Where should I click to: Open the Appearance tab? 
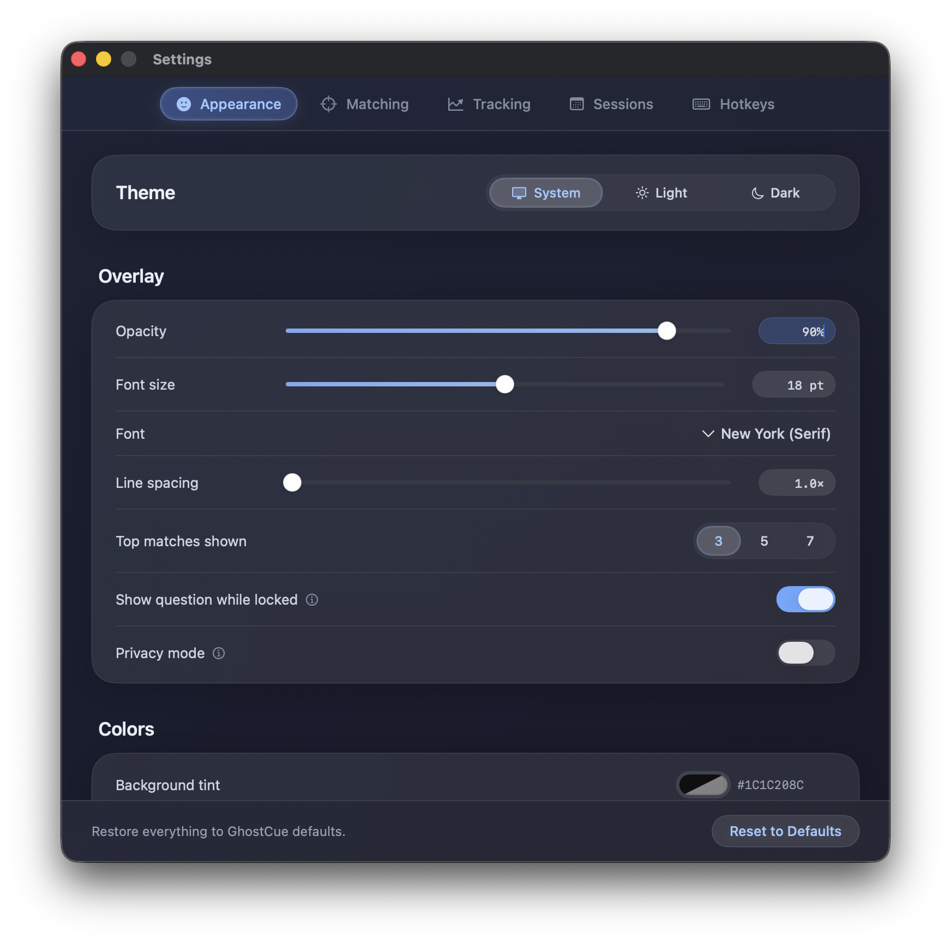pos(228,104)
